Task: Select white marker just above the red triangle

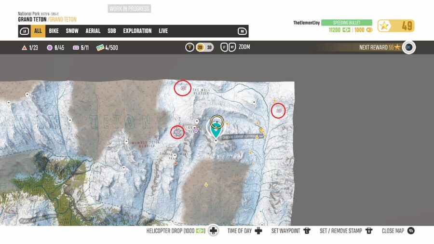Action: pos(175,156)
